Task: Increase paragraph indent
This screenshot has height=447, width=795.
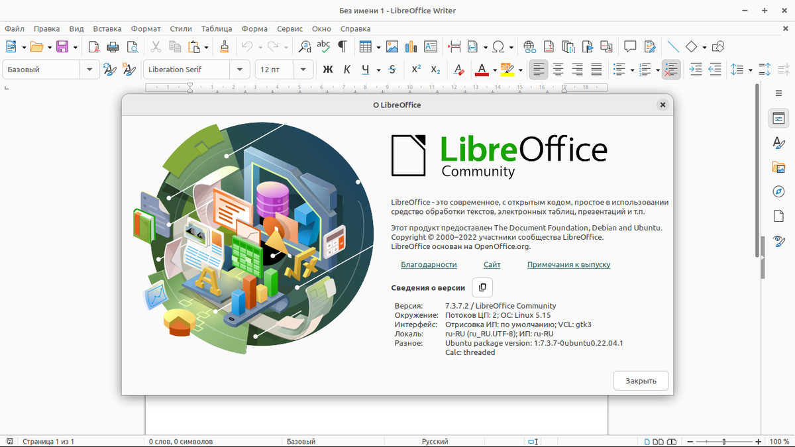Action: click(695, 69)
